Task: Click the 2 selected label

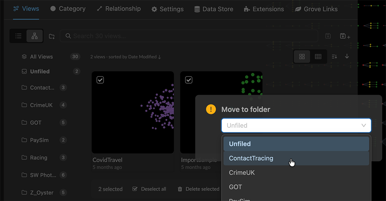Action: (110, 189)
